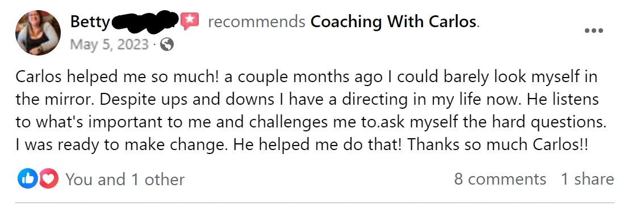Expand the 8 comments
The height and width of the screenshot is (205, 628).
point(500,178)
